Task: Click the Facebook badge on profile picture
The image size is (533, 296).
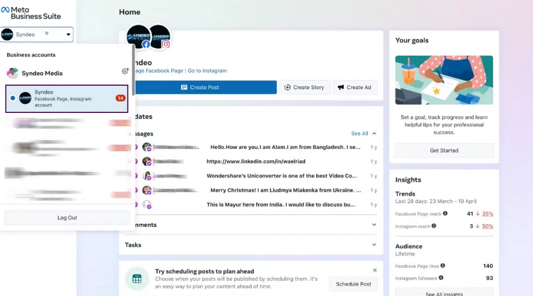Action: point(146,45)
